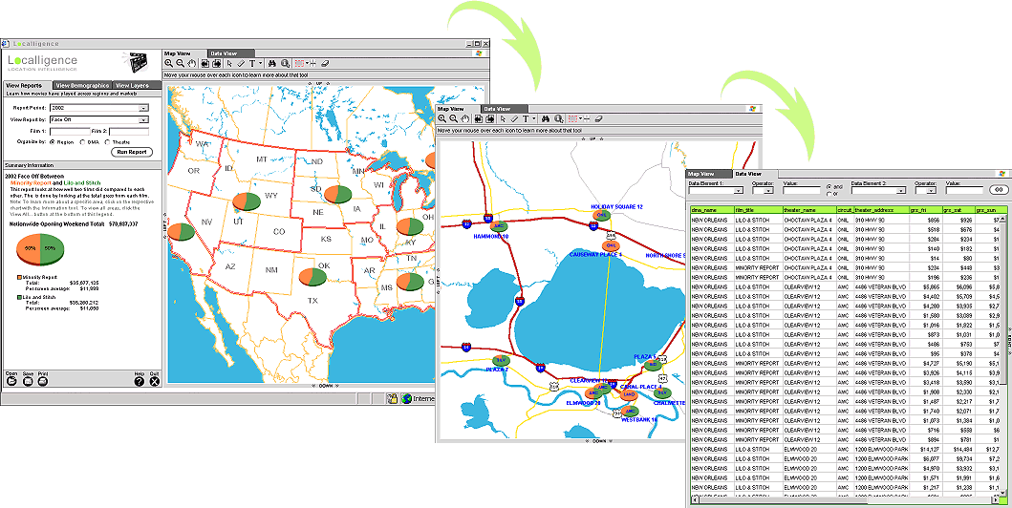Select ruler measure tool in main window toolbar

coord(241,64)
